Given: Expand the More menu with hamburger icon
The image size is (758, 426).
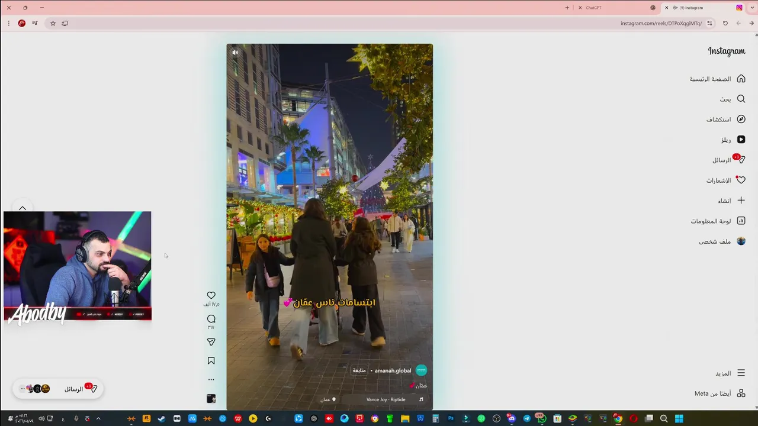Looking at the screenshot, I should [730, 373].
